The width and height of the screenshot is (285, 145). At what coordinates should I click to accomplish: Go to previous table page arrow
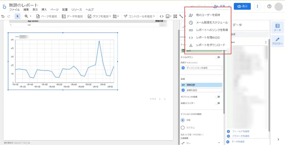160,99
